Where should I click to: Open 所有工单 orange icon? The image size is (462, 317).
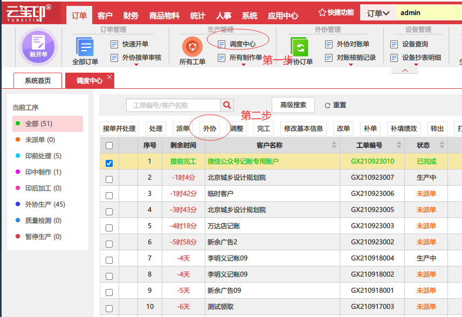point(192,46)
